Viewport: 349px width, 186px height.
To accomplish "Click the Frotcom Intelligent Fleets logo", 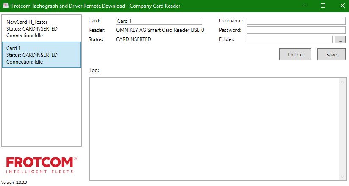I will pyautogui.click(x=41, y=165).
